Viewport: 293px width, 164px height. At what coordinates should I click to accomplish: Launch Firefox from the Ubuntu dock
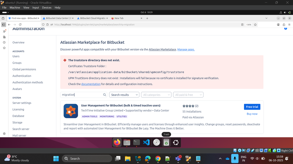tap(117, 142)
